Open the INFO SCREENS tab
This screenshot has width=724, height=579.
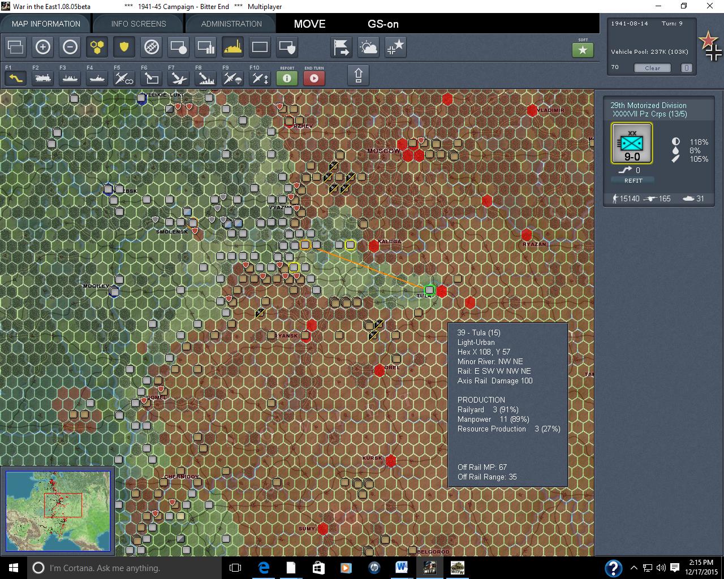point(139,24)
